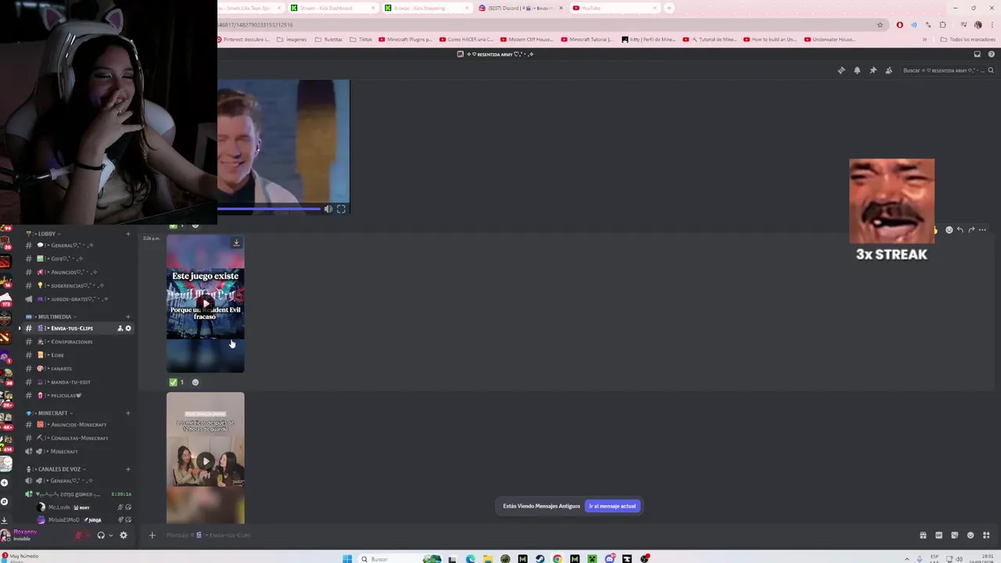This screenshot has width=1001, height=563.
Task: Open the General text channel in LOBBY
Action: click(77, 246)
